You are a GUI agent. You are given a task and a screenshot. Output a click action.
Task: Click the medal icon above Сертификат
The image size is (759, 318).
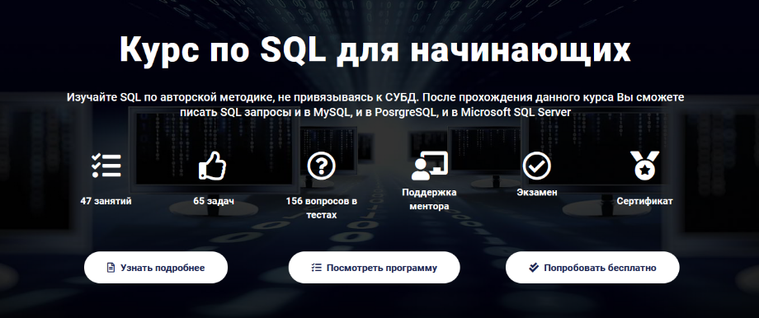click(644, 166)
